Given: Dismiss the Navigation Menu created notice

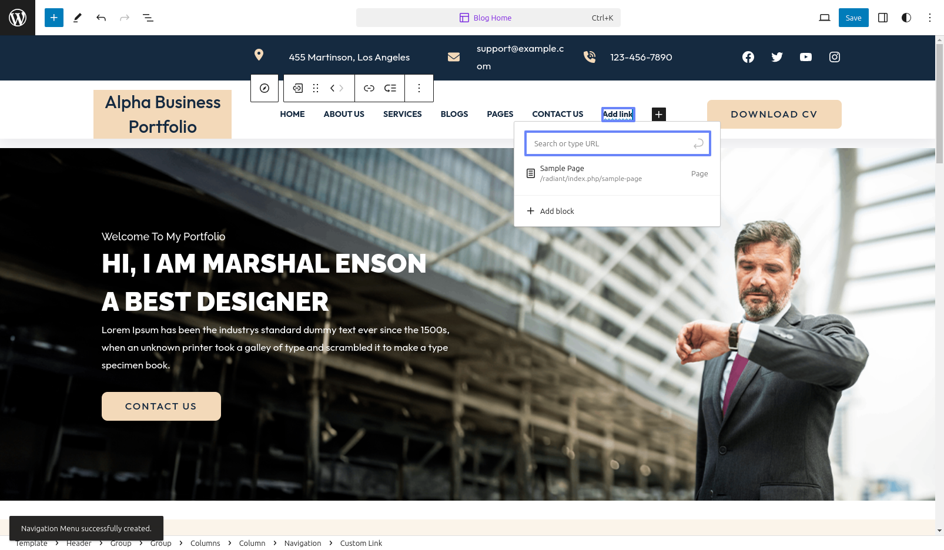Looking at the screenshot, I should [x=86, y=528].
